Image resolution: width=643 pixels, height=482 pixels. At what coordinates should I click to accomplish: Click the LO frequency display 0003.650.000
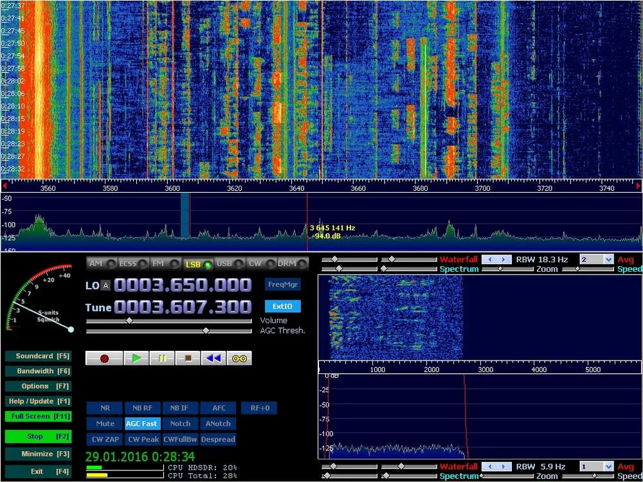coord(183,285)
